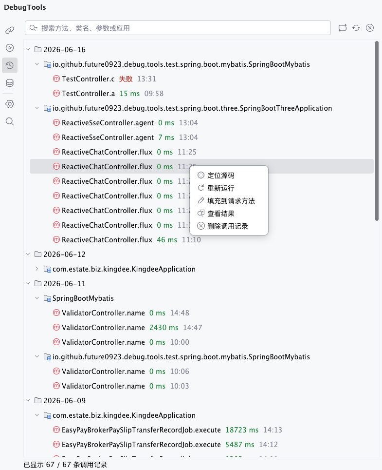
Task: Select ValidatorController.name 10:00 record
Action: 201,342
